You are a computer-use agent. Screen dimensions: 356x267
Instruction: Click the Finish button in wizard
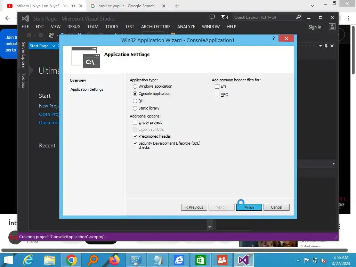(249, 207)
